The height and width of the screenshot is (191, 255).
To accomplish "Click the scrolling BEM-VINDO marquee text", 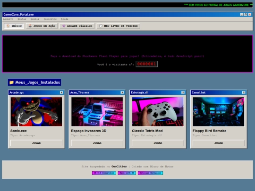I will [x=219, y=5].
